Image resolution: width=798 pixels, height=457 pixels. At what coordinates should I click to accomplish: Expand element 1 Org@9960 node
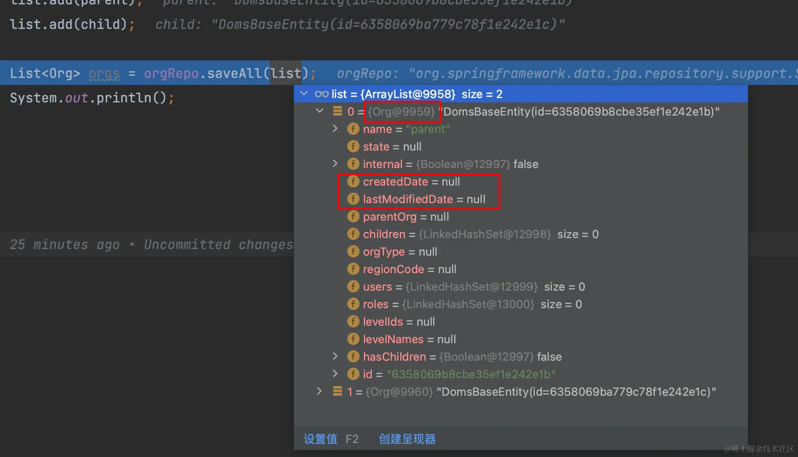pyautogui.click(x=319, y=391)
